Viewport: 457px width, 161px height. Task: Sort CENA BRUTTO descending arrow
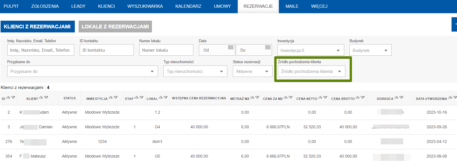pos(363,98)
